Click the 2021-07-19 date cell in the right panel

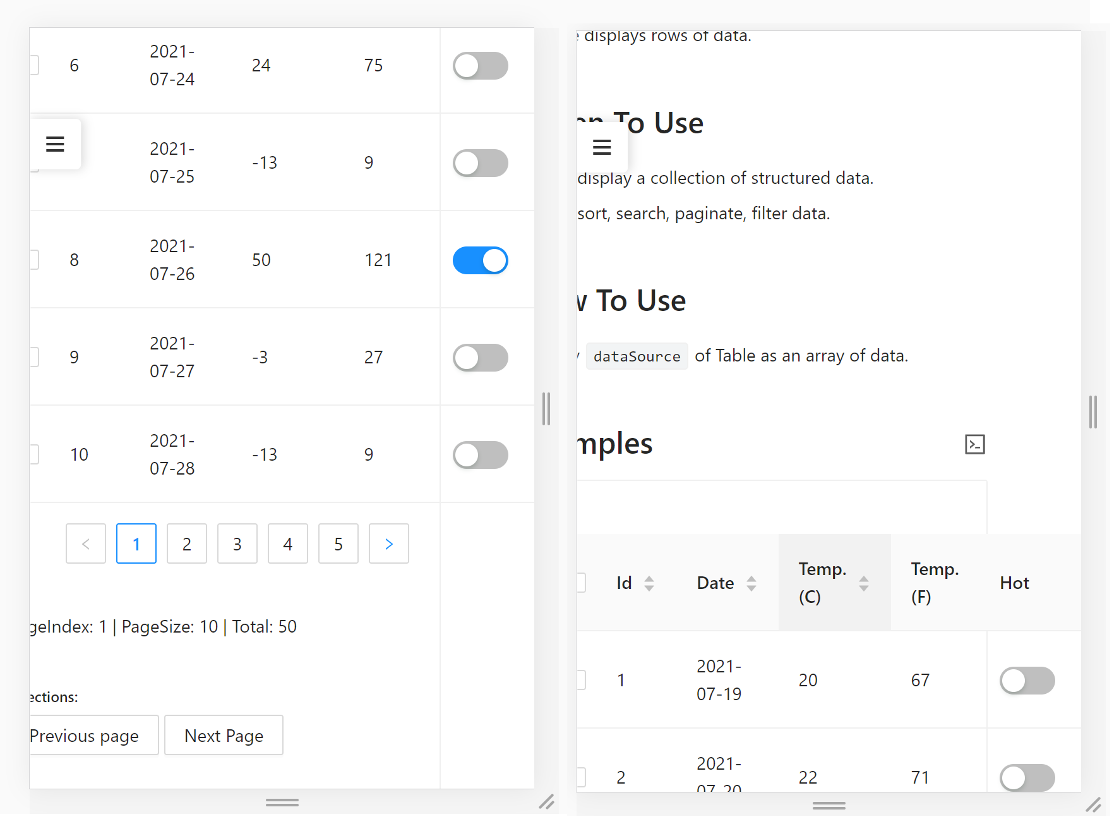point(719,680)
